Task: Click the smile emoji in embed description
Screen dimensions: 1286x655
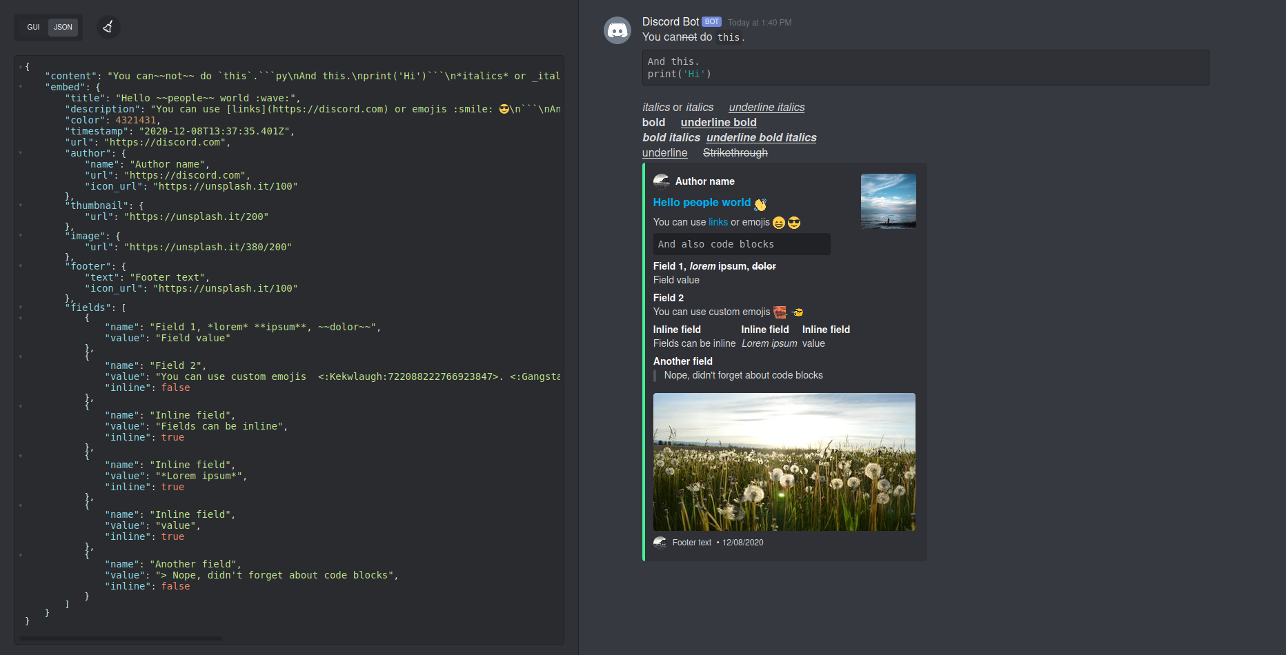Action: 779,223
